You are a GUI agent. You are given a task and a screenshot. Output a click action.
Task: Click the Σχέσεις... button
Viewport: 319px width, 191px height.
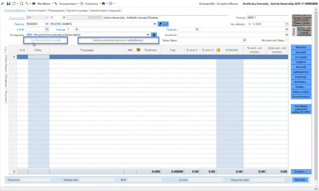click(301, 87)
